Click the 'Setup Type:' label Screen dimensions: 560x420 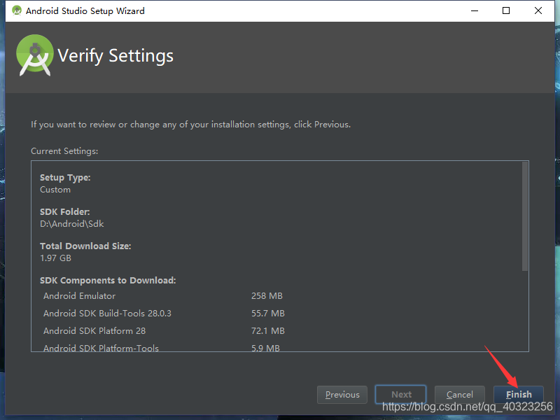(x=65, y=178)
